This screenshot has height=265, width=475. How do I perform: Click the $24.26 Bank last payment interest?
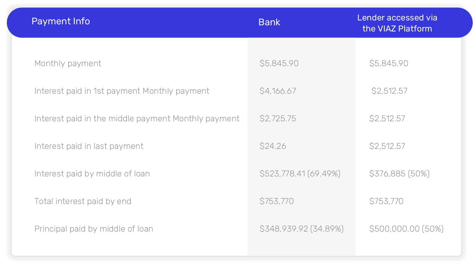click(x=273, y=146)
